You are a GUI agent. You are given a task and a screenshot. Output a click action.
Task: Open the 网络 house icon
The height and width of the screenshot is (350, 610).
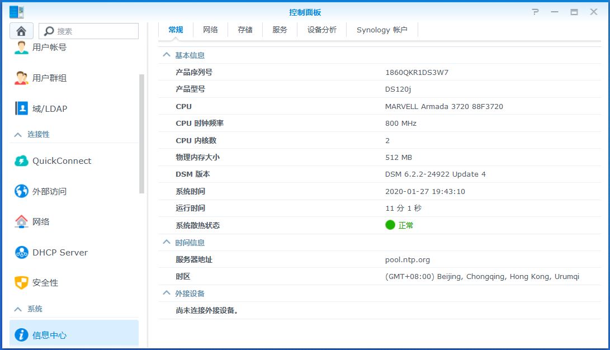(x=21, y=221)
